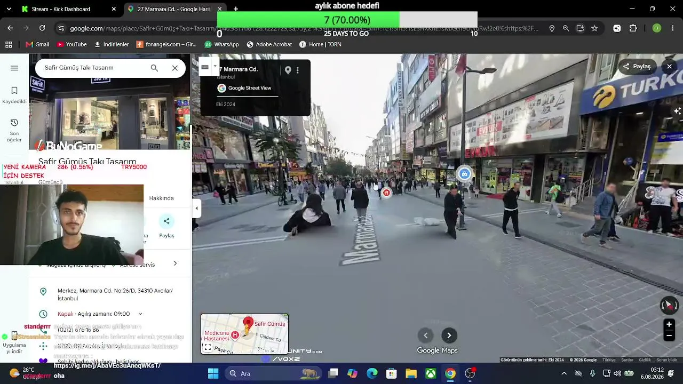683x384 pixels.
Task: Close the Street View panorama
Action: (669, 67)
